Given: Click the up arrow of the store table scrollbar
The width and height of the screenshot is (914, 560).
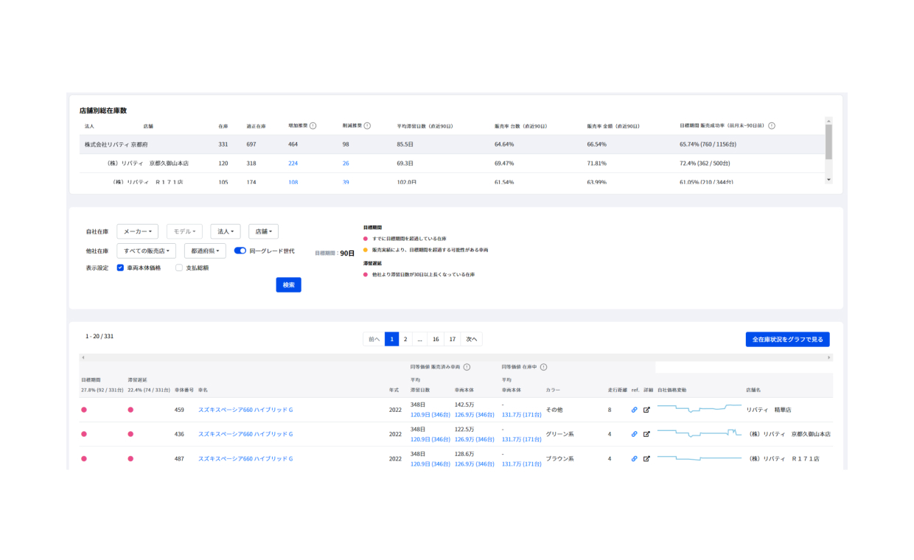Looking at the screenshot, I should click(828, 121).
